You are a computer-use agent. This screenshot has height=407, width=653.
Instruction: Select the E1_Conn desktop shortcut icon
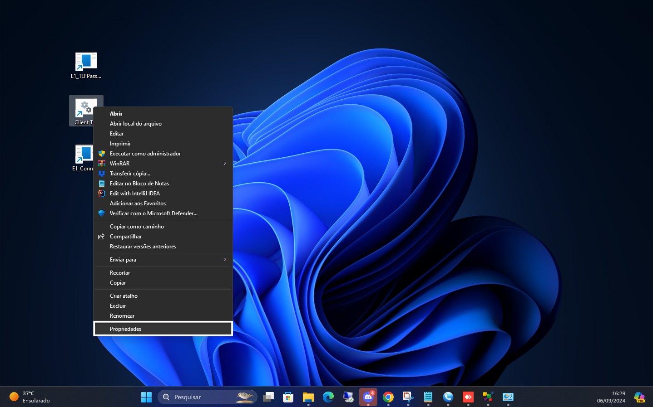(x=84, y=158)
